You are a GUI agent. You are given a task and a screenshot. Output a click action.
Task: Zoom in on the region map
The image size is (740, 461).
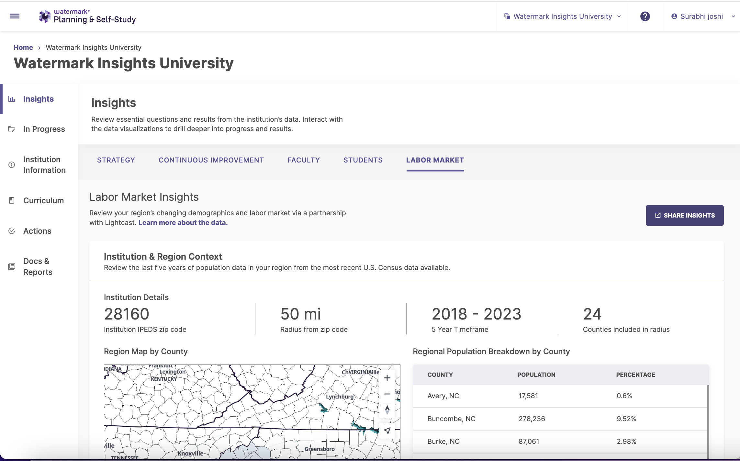point(387,378)
